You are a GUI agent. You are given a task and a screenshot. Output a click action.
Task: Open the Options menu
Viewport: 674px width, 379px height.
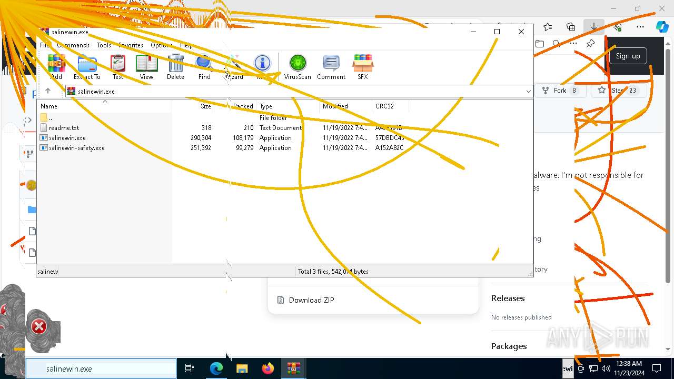pos(162,45)
